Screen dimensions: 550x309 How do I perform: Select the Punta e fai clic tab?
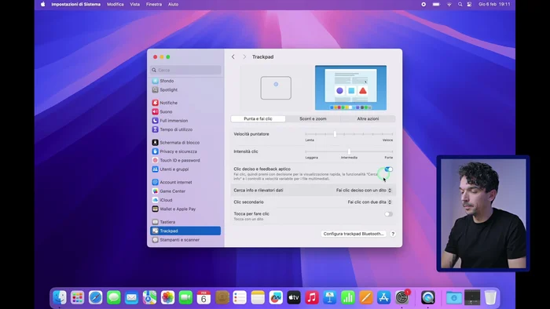pos(258,119)
